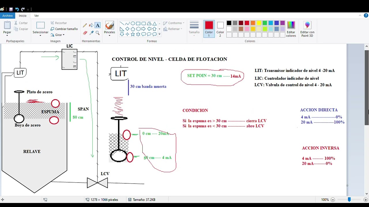The image size is (369, 207).
Task: Choose the Oval shape
Action: click(x=133, y=24)
